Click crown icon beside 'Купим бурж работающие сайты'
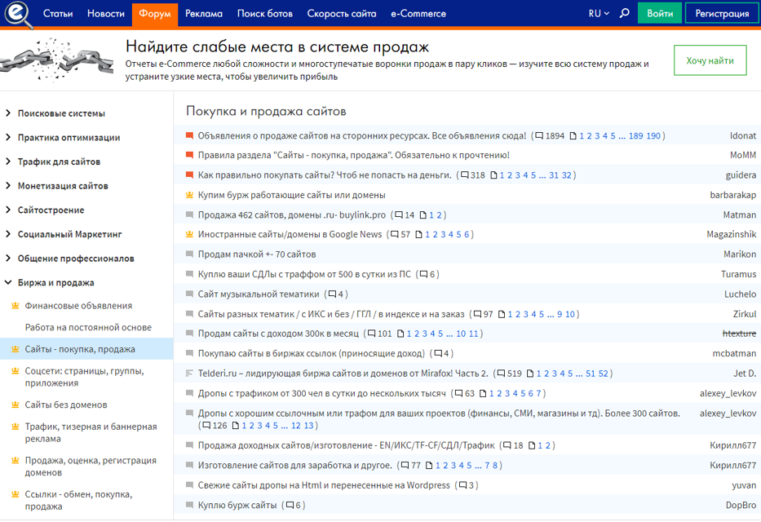The height and width of the screenshot is (522, 761). pyautogui.click(x=190, y=195)
